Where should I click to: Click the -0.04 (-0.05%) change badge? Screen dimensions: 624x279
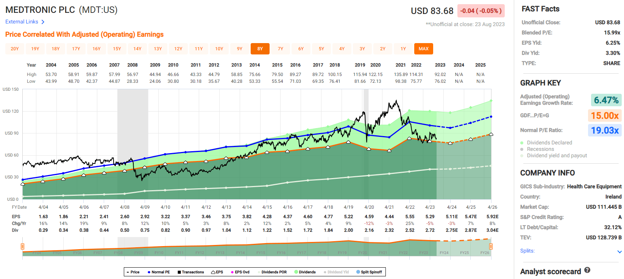coord(481,11)
